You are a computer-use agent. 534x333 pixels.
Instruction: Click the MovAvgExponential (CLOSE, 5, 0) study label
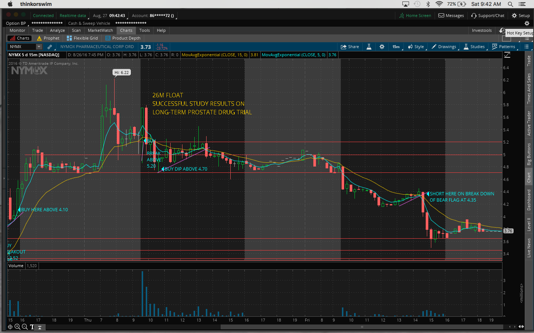tap(294, 55)
